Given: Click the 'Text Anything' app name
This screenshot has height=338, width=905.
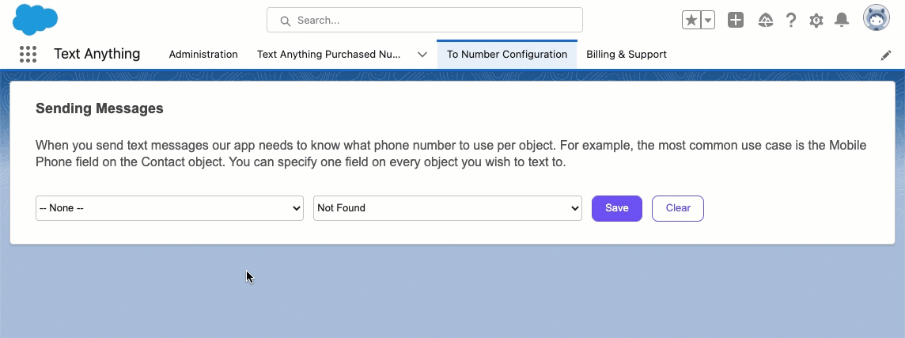Looking at the screenshot, I should click(97, 54).
